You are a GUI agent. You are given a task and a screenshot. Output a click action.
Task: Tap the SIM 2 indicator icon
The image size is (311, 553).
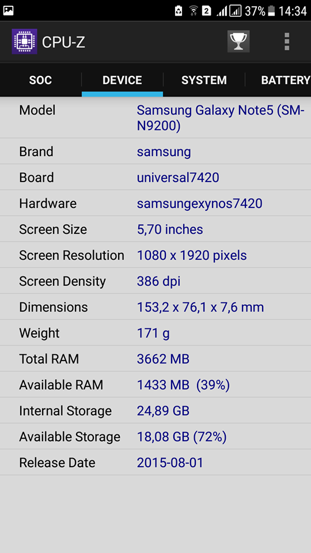click(206, 11)
